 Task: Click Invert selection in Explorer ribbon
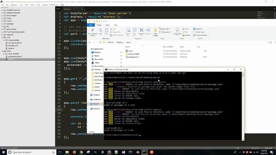[200, 35]
